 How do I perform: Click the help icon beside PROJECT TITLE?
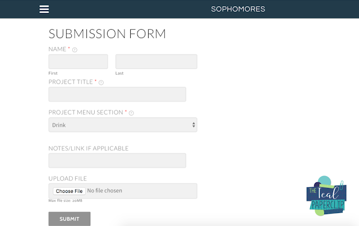click(102, 82)
